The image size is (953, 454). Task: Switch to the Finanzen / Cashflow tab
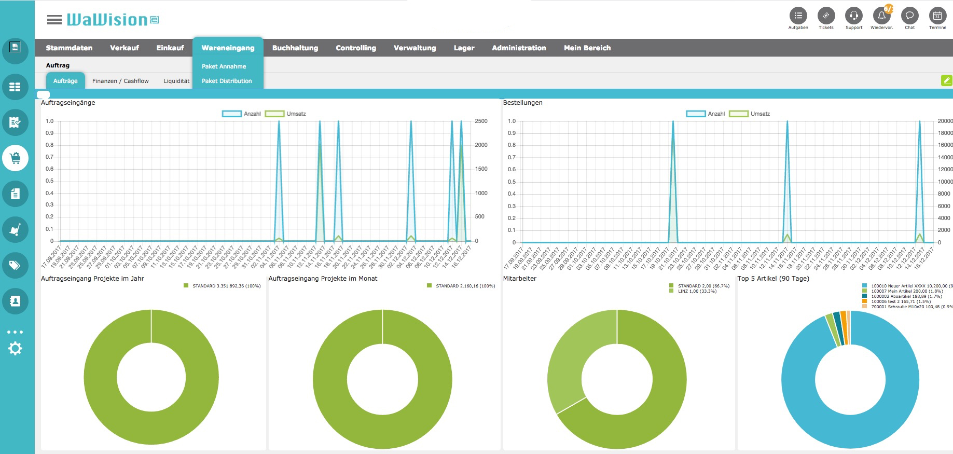point(120,81)
